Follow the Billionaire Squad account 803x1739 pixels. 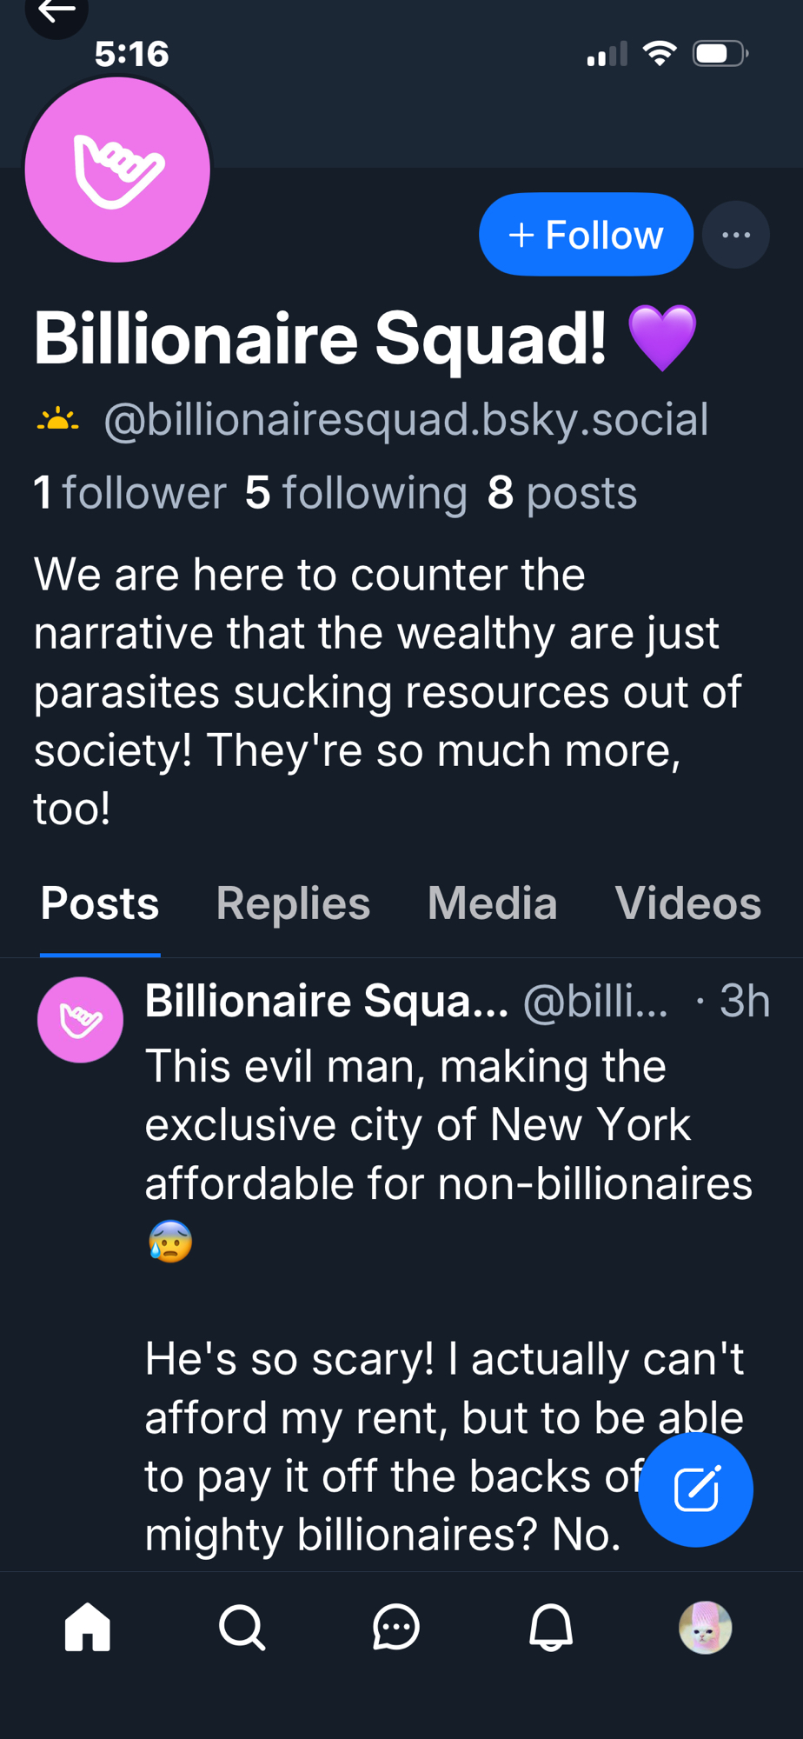[586, 235]
